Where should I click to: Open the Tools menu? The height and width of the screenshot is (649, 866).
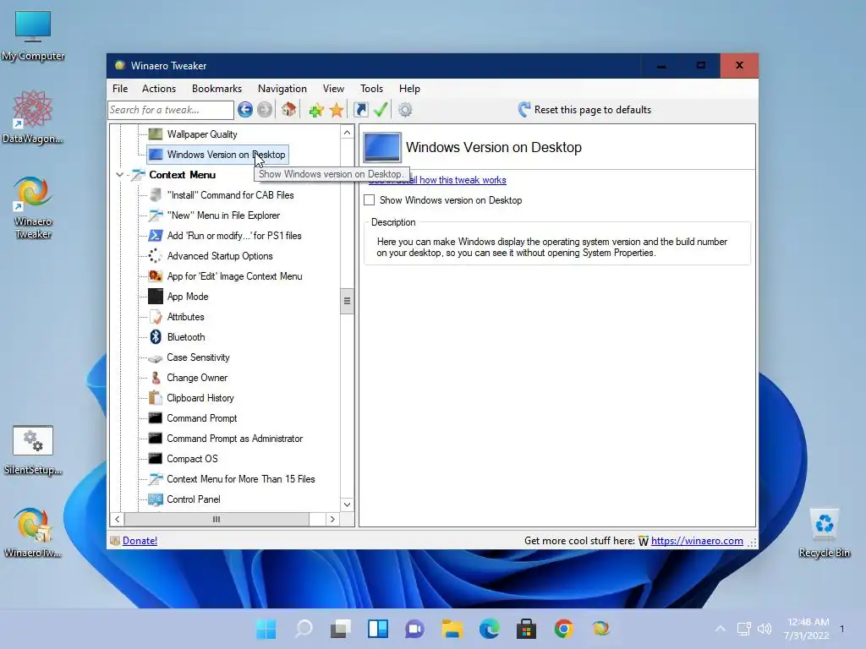[x=372, y=89]
